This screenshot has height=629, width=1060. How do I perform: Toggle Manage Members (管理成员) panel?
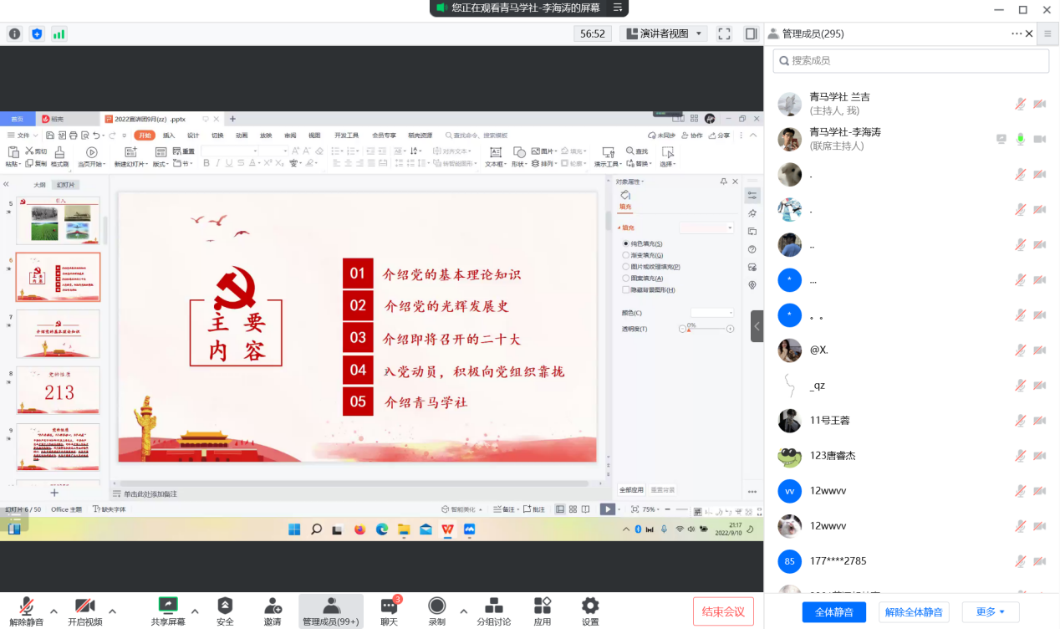click(x=331, y=606)
